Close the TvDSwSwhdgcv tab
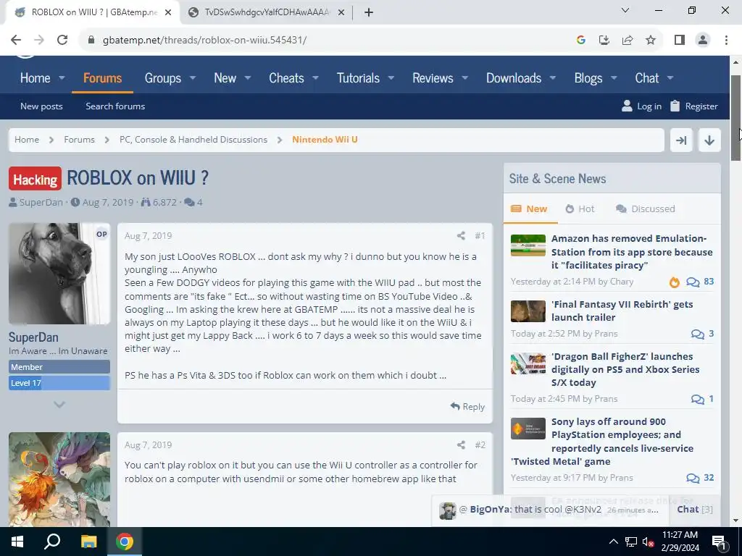This screenshot has height=556, width=742. 341,12
